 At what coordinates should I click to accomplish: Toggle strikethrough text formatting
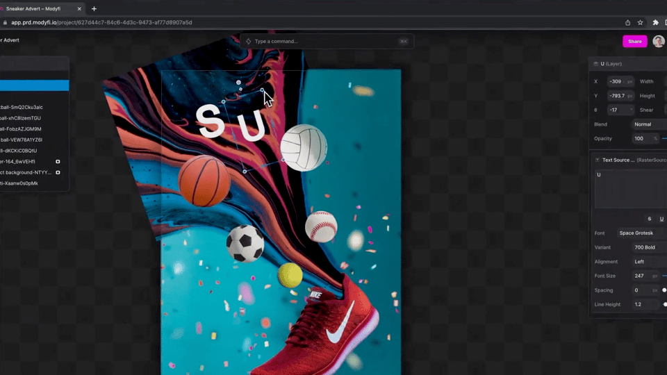point(649,219)
